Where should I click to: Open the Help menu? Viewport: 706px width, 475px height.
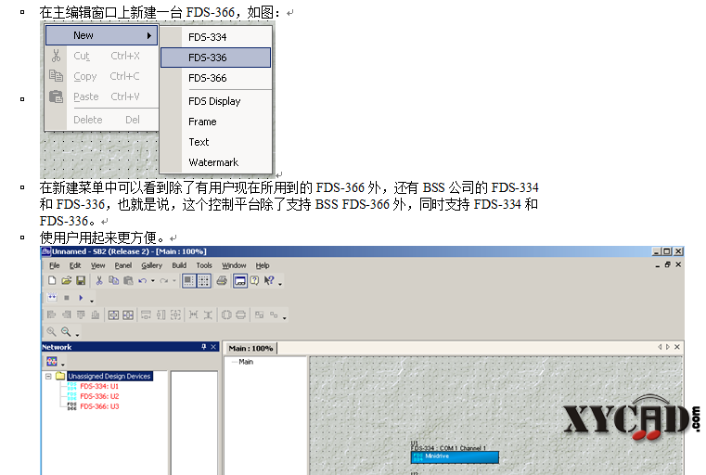pos(263,265)
